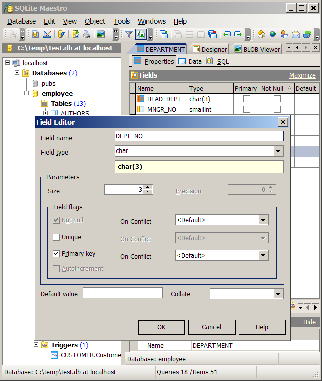Image resolution: width=322 pixels, height=381 pixels.
Task: Switch to the BLOB Viewer tab
Action: coord(257,49)
